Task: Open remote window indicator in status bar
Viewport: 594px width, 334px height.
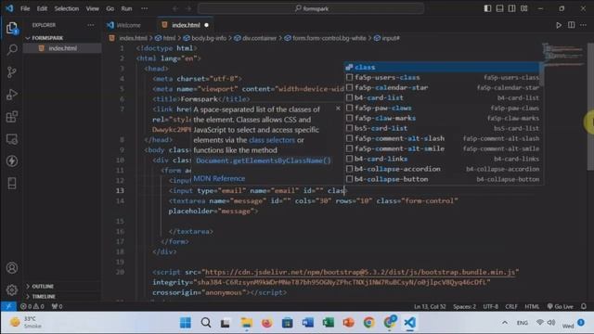Action: (8, 306)
